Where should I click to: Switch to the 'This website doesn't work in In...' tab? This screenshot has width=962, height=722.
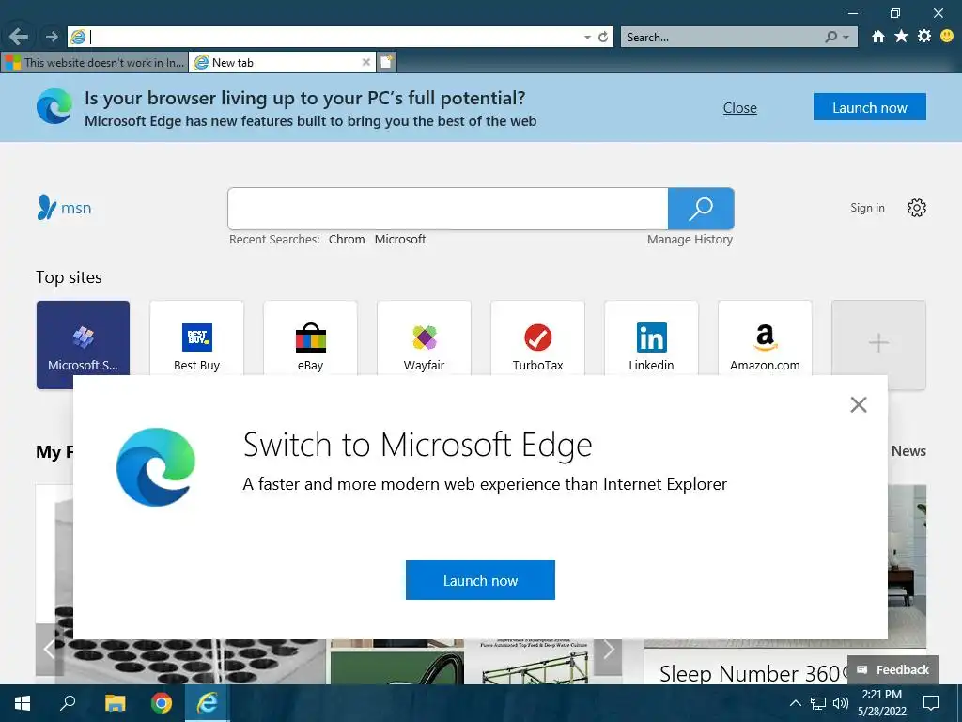(x=94, y=62)
